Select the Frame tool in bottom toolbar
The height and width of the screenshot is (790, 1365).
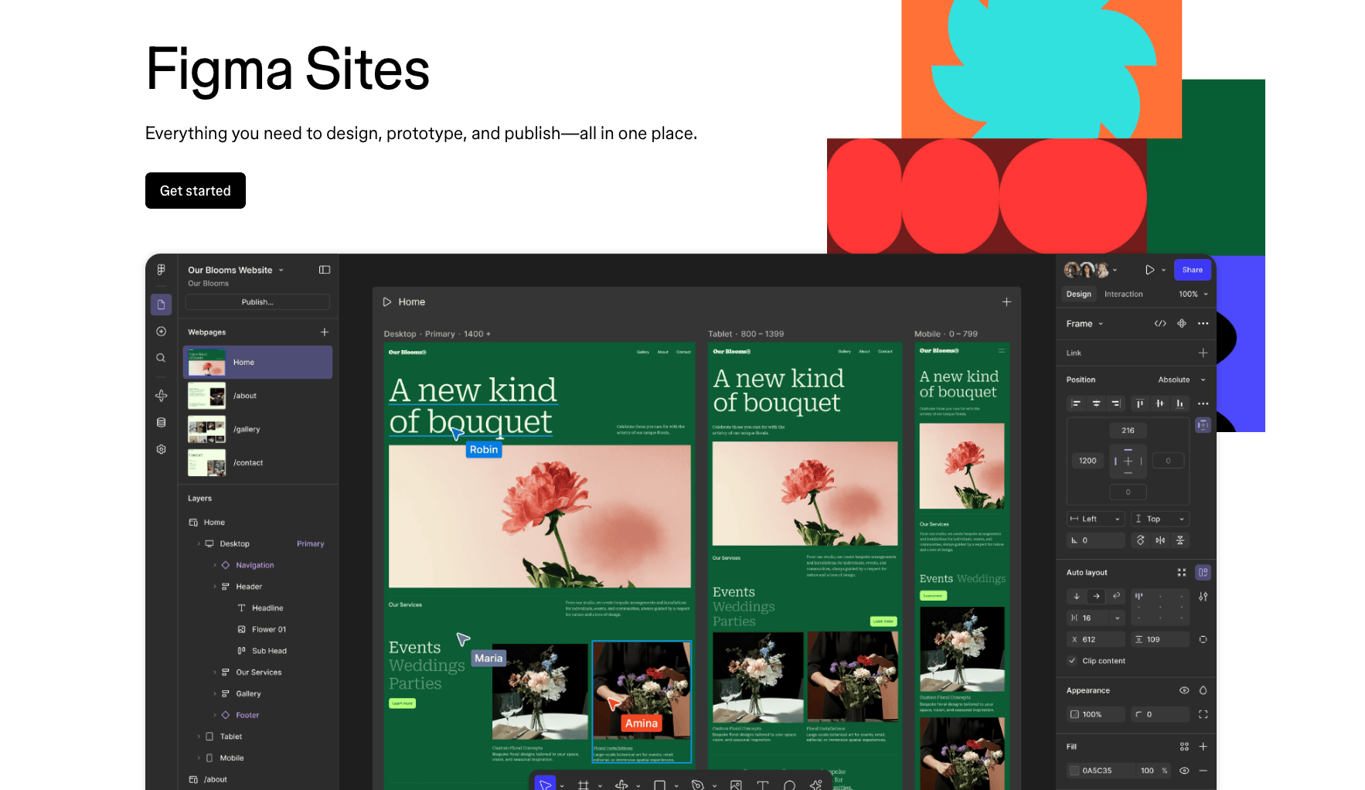(x=584, y=785)
